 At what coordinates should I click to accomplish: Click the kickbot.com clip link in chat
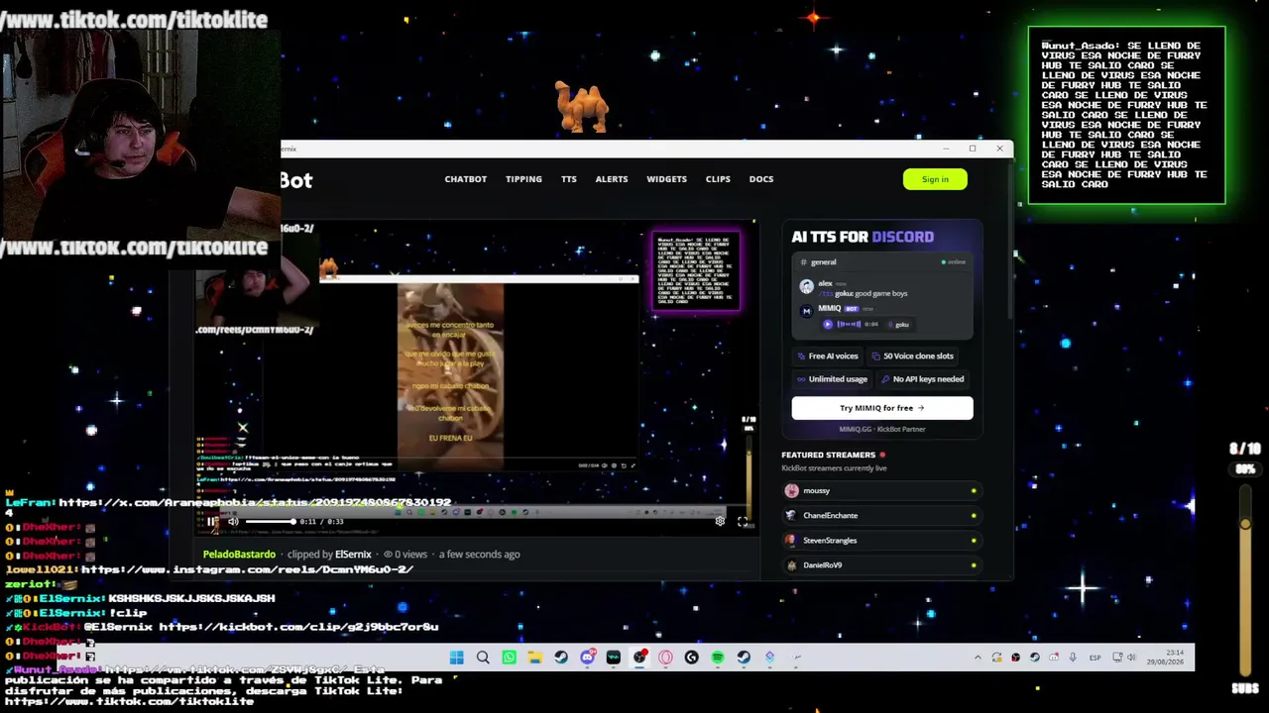click(x=298, y=627)
